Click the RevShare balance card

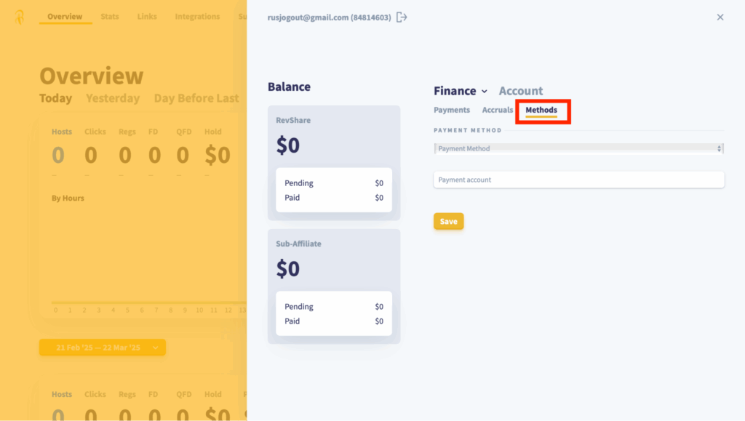(334, 163)
